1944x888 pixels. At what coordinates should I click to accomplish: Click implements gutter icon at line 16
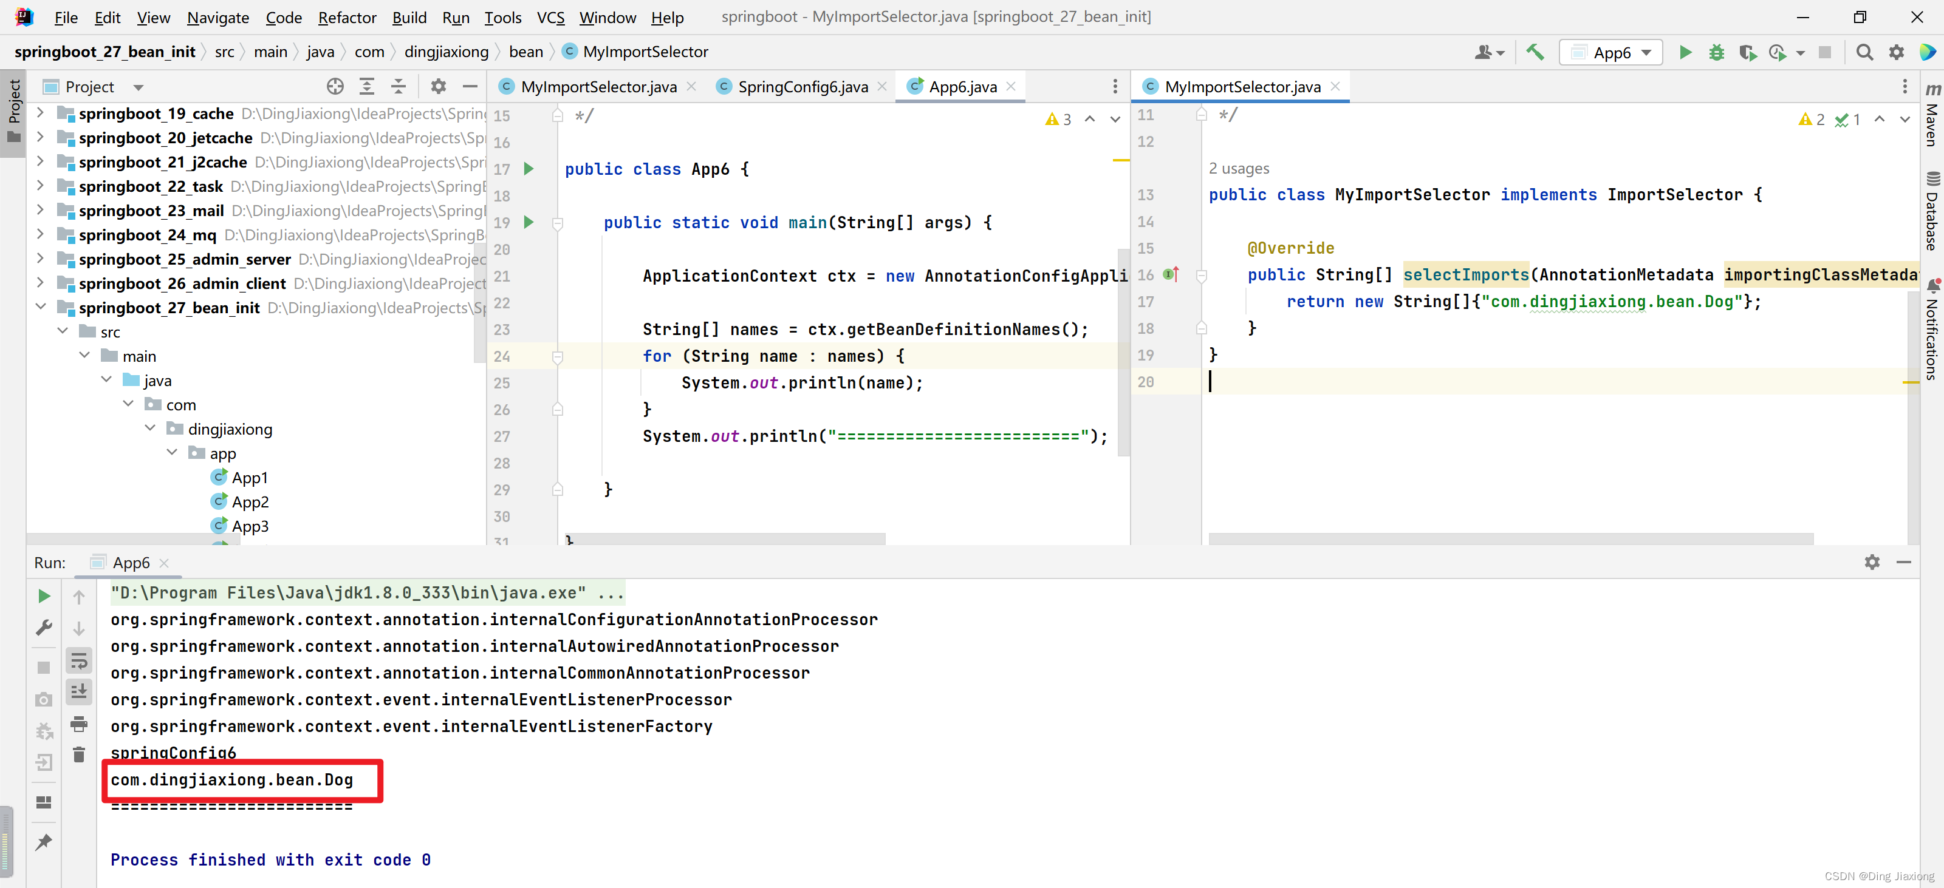point(1171,274)
